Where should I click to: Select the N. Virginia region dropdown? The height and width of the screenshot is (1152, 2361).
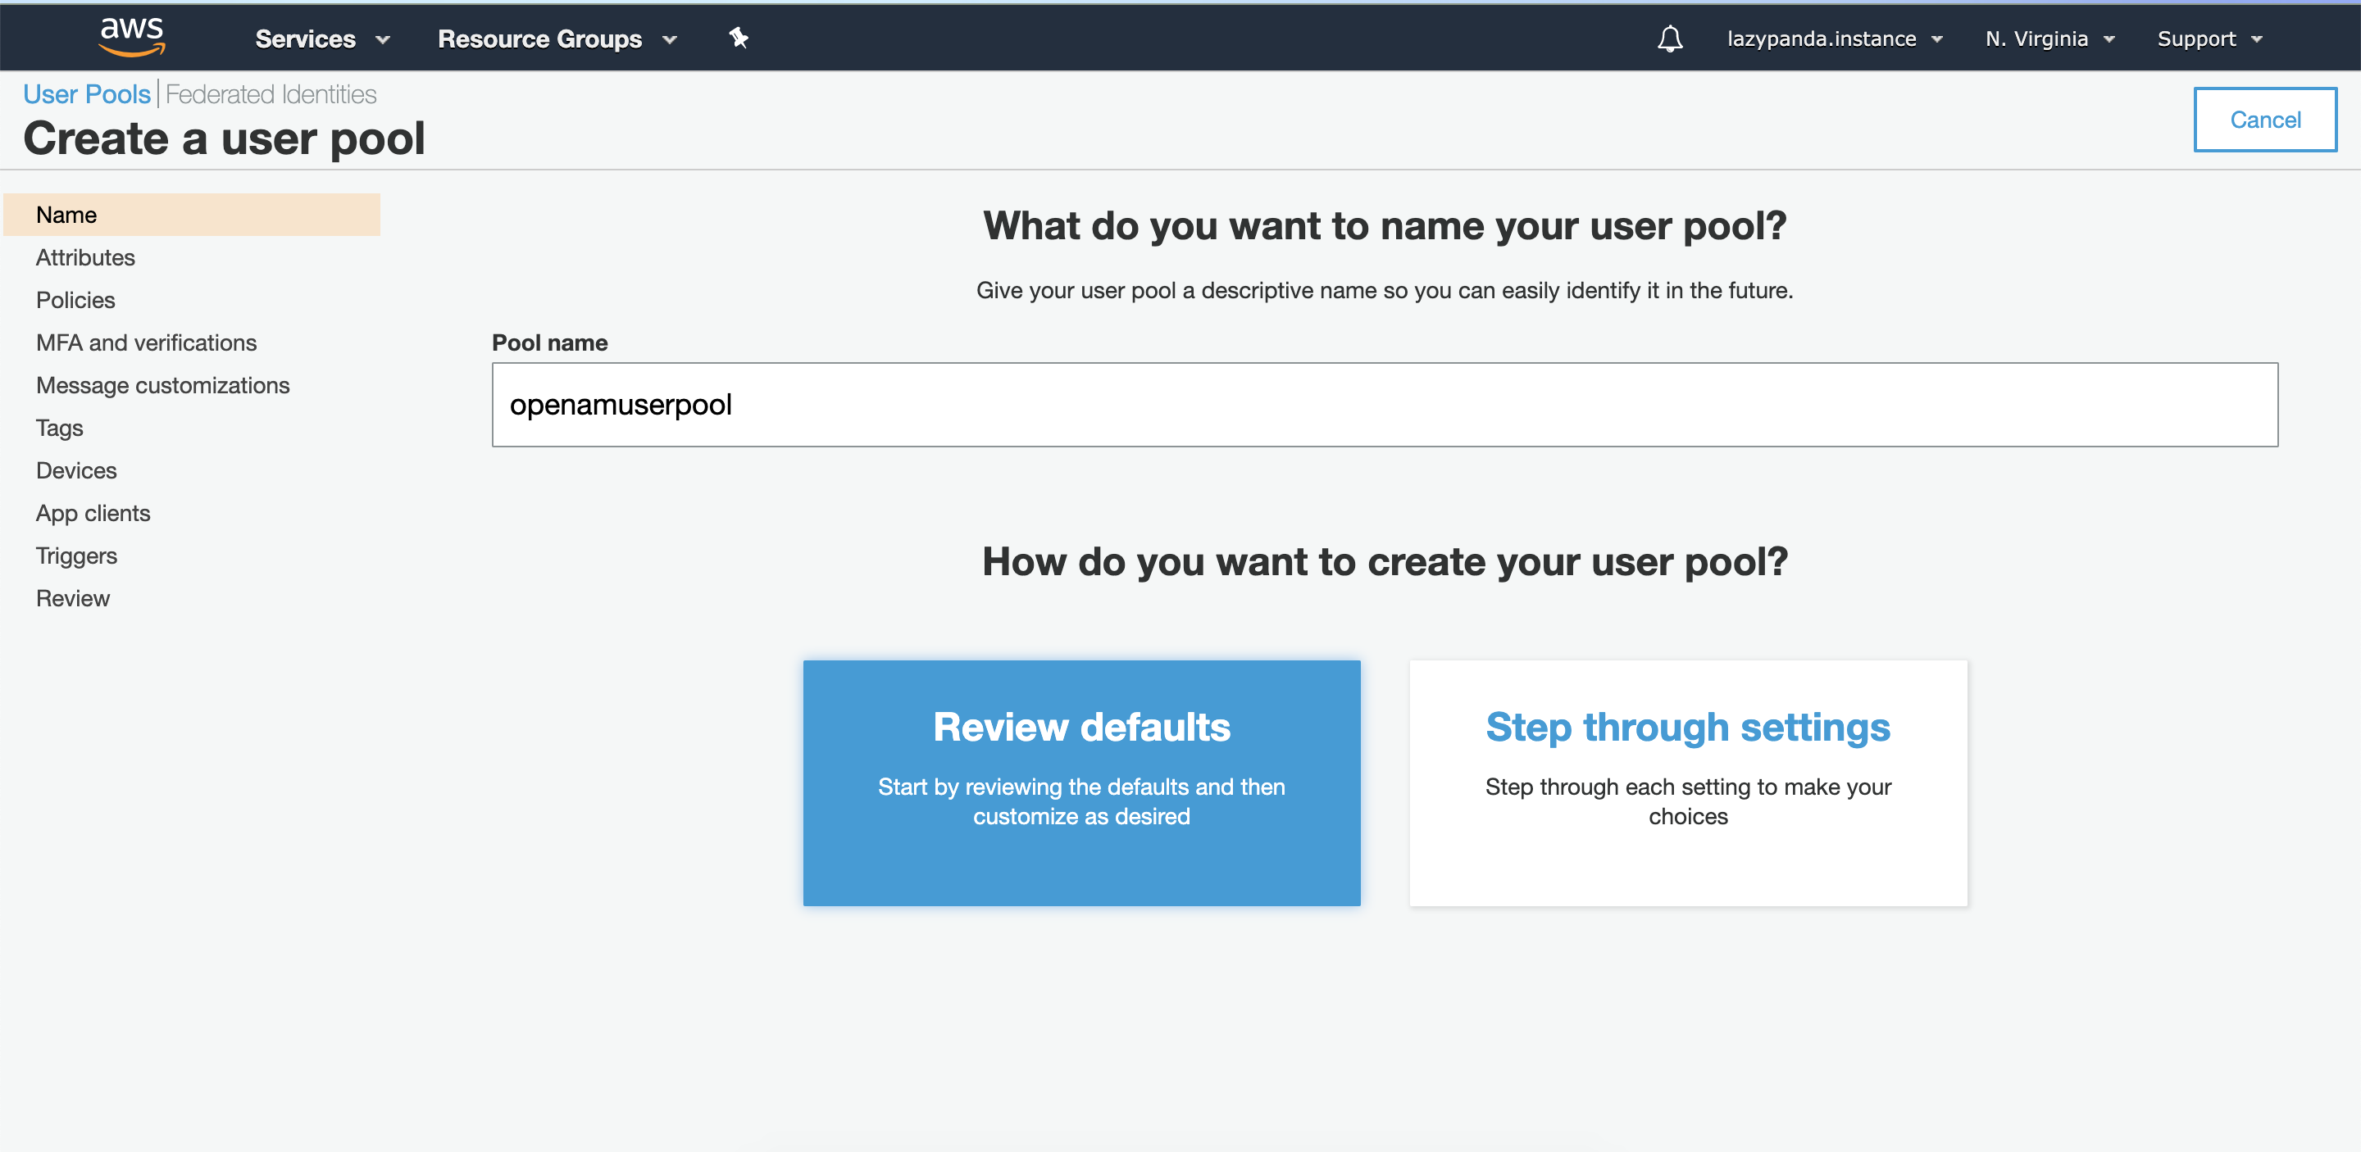coord(2051,36)
